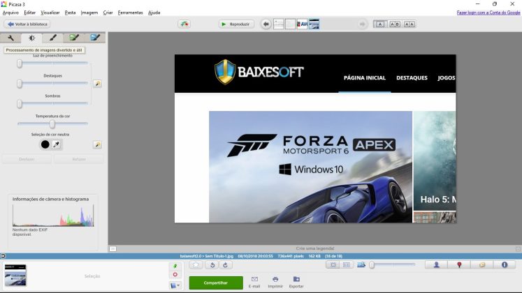Select actual size 1:1 view icon
522x293 pixels.
point(346,265)
